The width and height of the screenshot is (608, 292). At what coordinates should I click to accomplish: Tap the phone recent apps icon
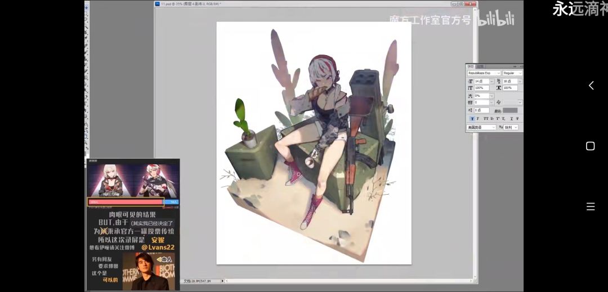591,206
